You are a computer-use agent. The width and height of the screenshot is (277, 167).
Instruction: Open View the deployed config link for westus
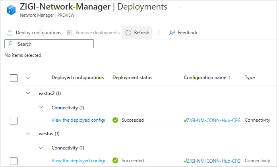coord(78,161)
